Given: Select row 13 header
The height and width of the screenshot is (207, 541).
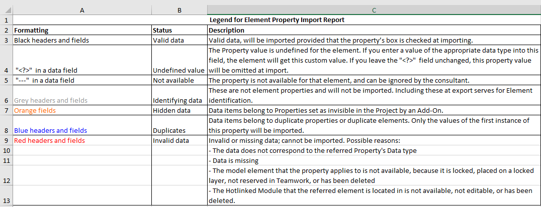Looking at the screenshot, I should point(6,200).
